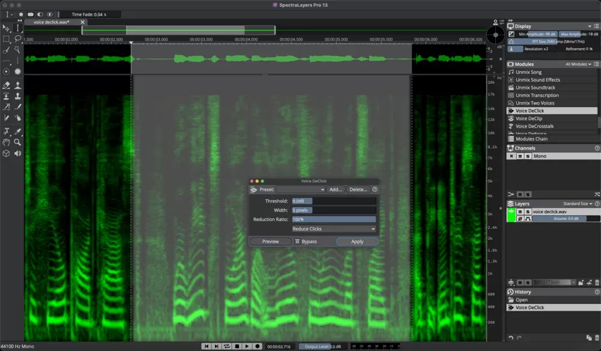Open the All Modules filter dropdown
The height and width of the screenshot is (351, 601).
(x=578, y=64)
